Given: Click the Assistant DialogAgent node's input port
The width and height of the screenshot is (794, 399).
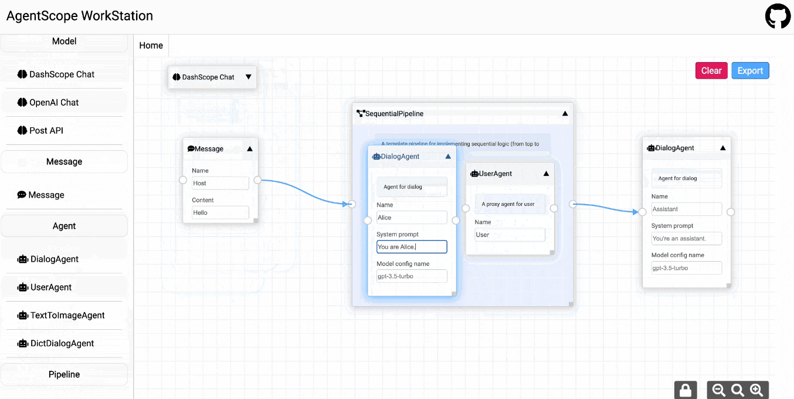Looking at the screenshot, I should [x=642, y=212].
